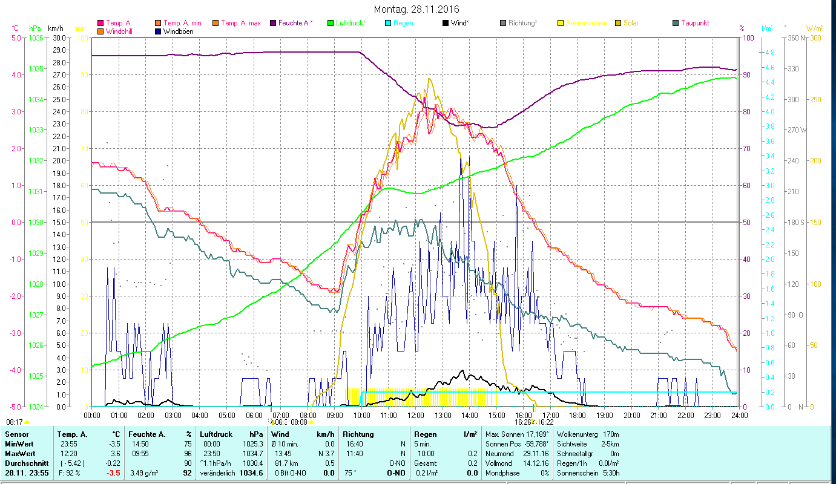Click the 'F: 92 %' value
Viewport: 836px width, 484px height.
(70, 473)
